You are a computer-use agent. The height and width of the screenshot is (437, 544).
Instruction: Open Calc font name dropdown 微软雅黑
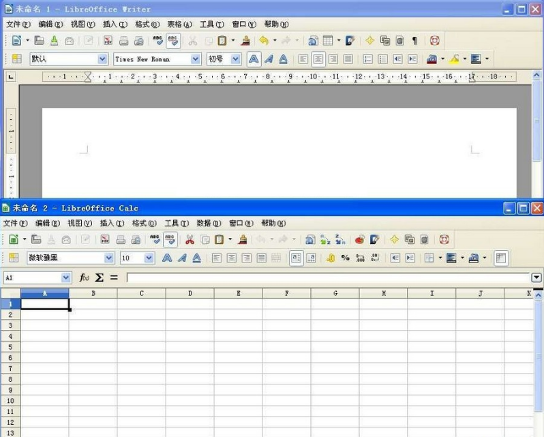109,258
